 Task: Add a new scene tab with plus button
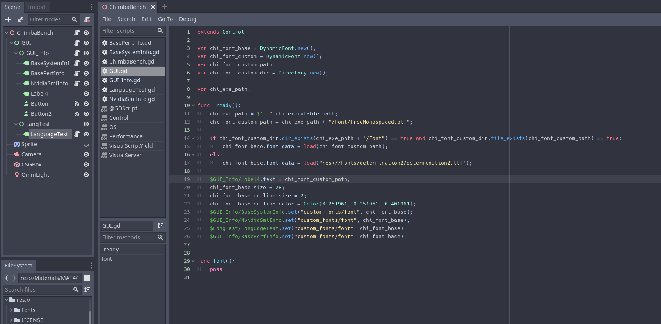click(x=164, y=7)
